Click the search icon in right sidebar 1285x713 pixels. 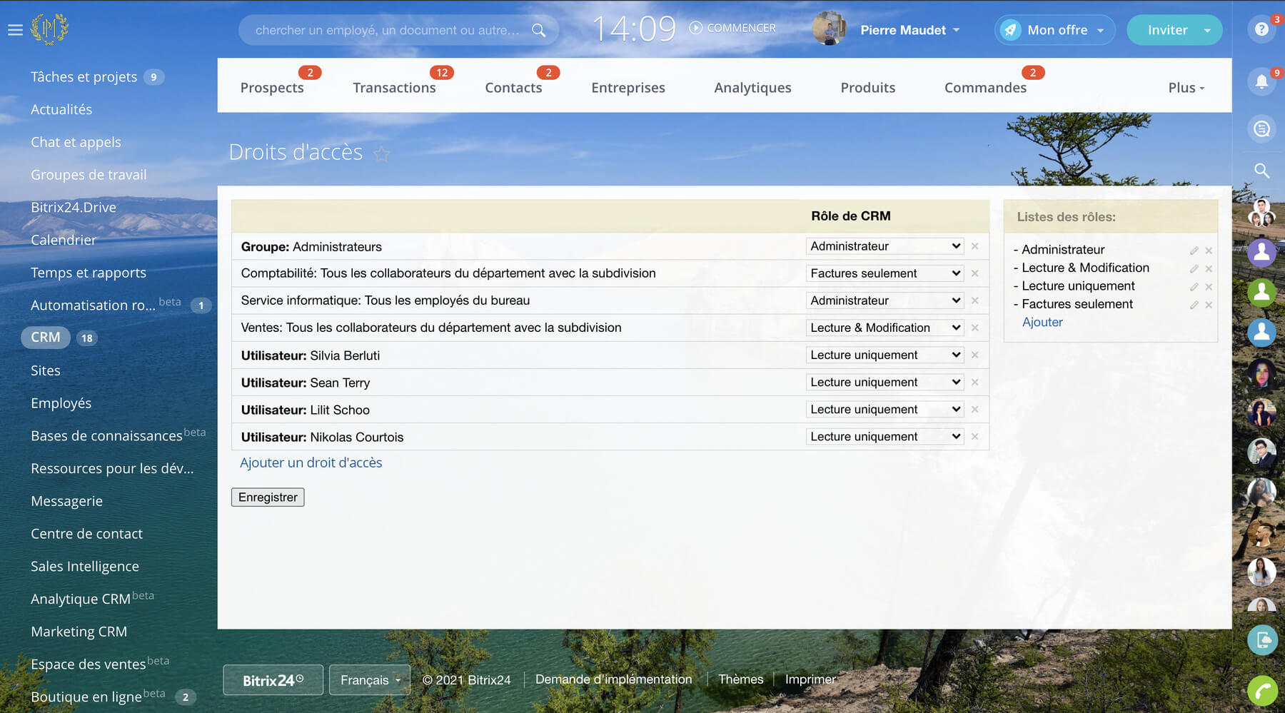1261,171
